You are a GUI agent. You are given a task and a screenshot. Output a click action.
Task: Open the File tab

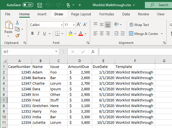pyautogui.click(x=8, y=14)
